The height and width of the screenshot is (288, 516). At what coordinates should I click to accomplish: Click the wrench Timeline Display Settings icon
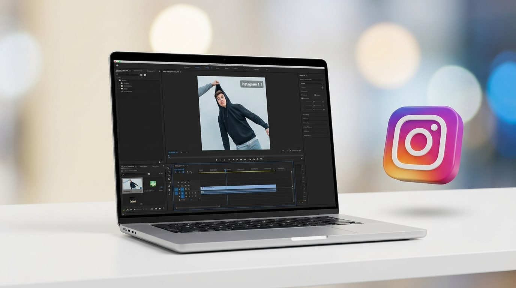[x=191, y=172]
